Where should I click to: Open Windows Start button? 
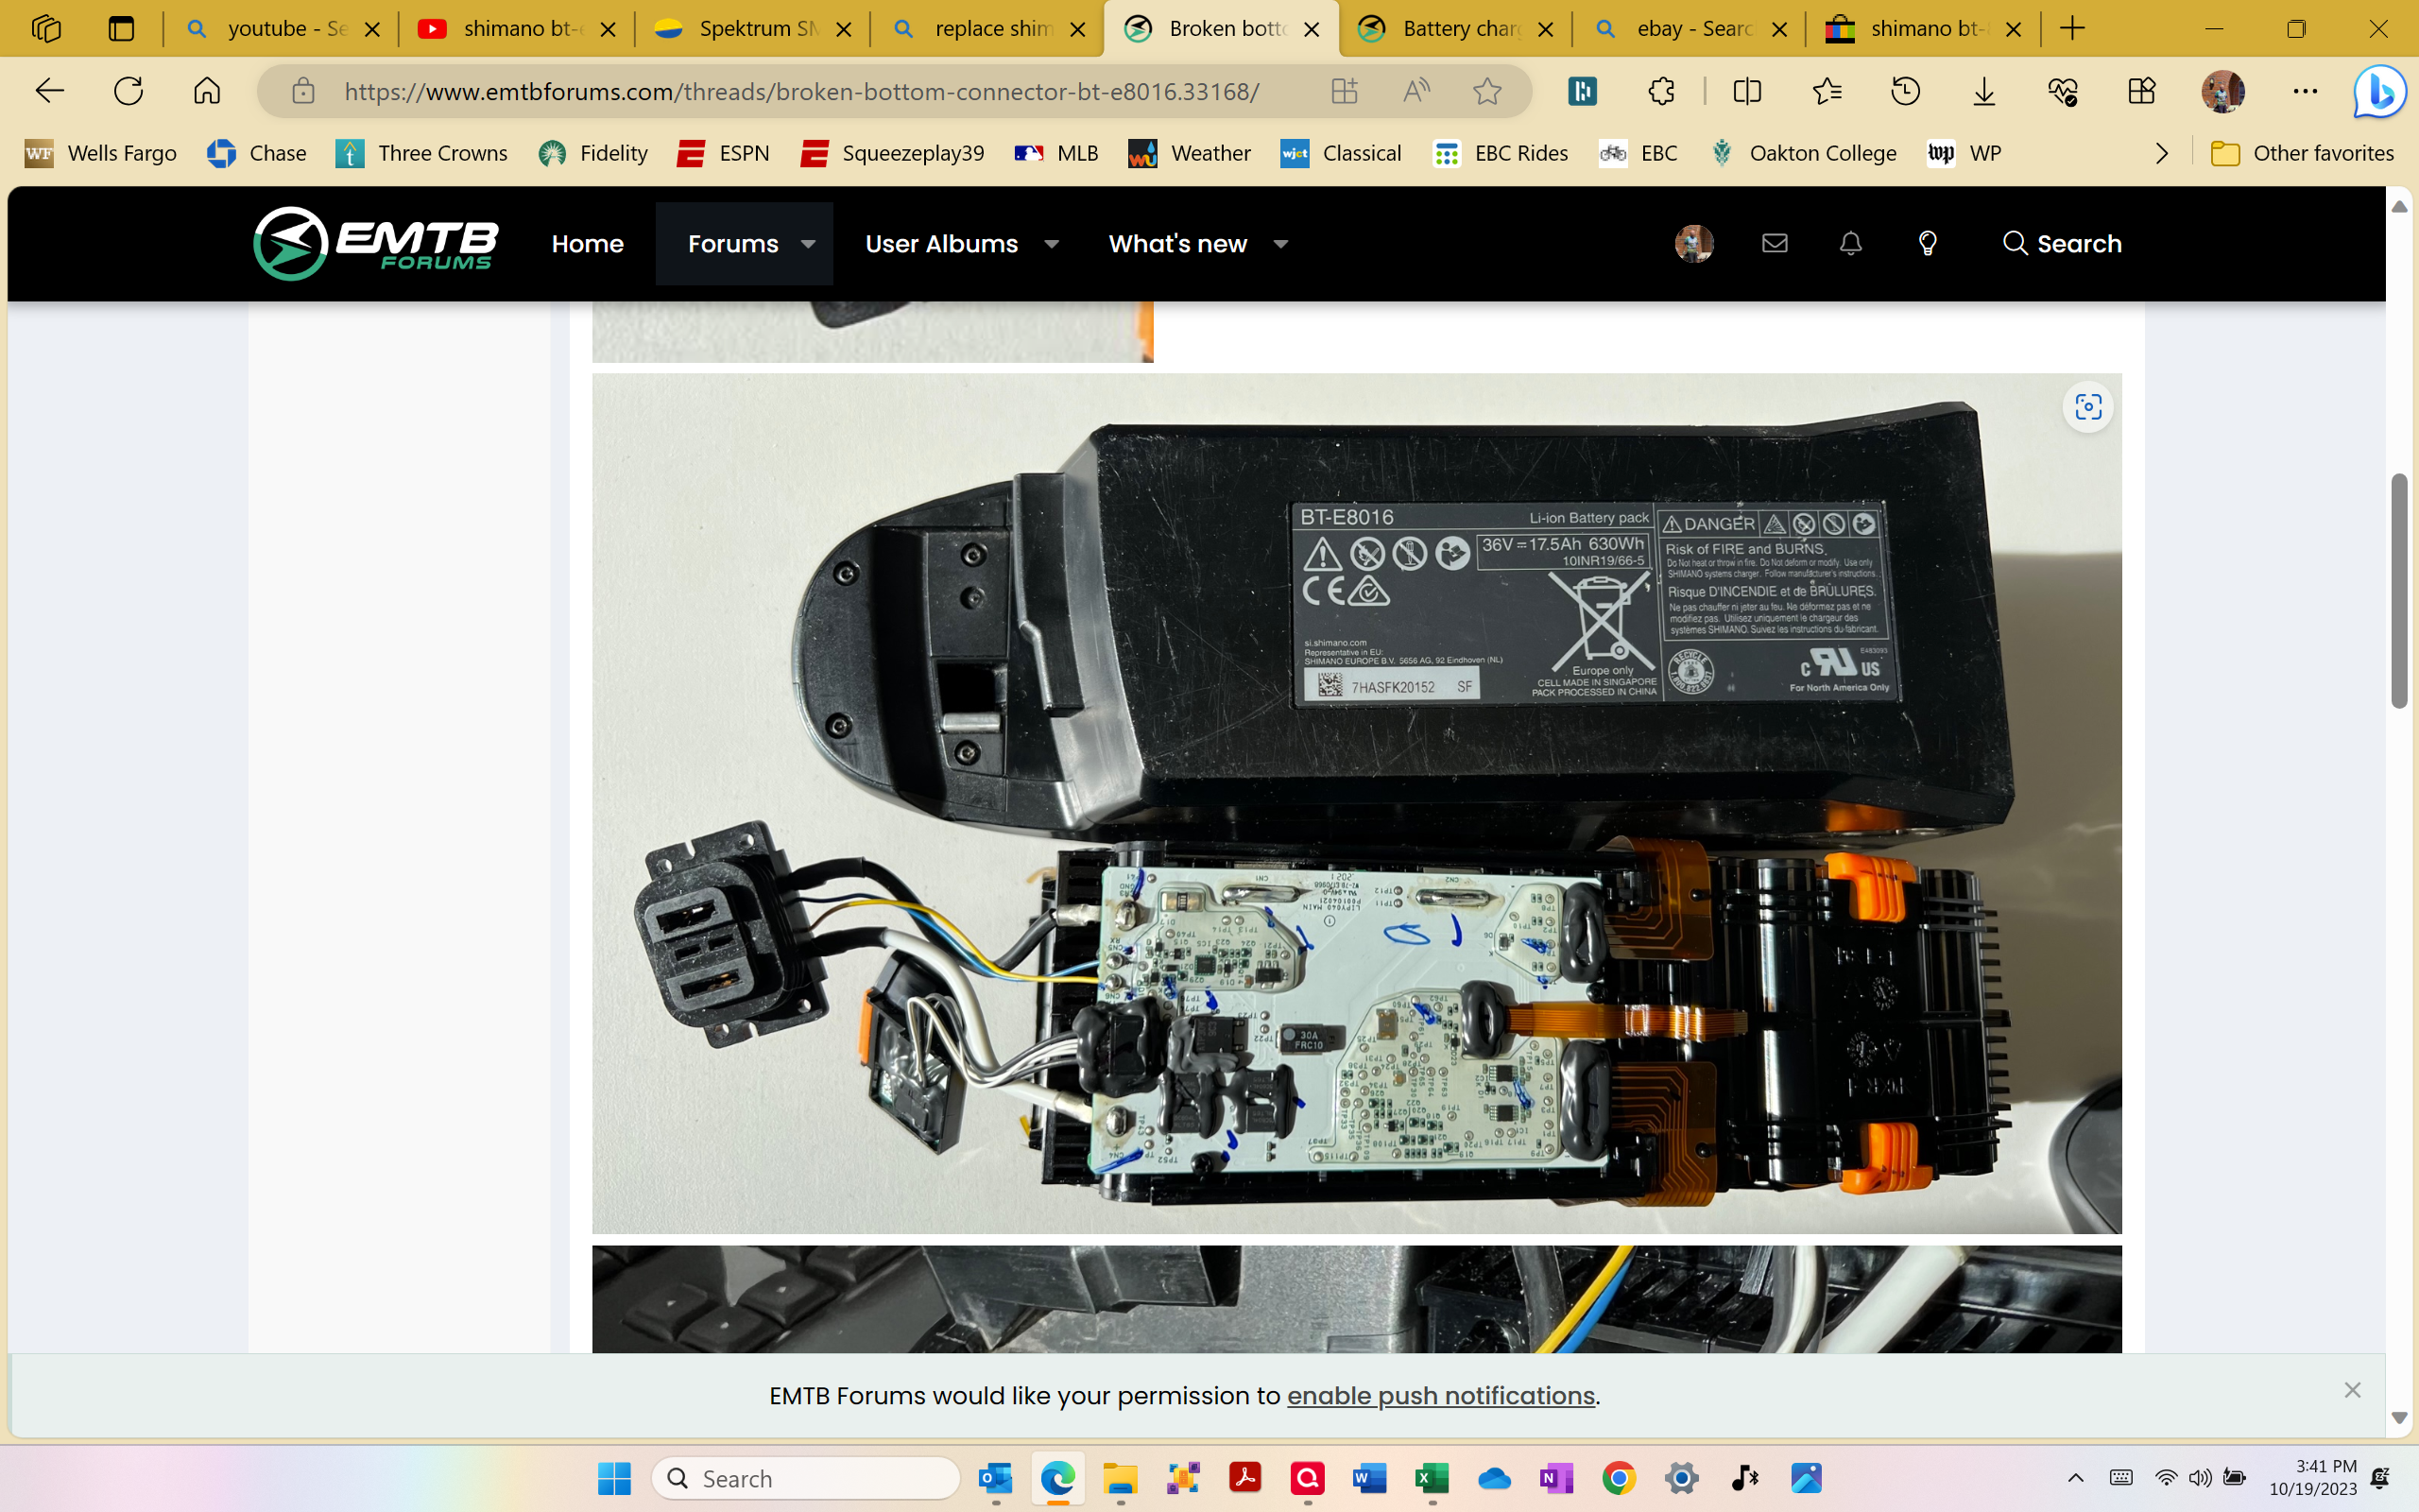[614, 1478]
